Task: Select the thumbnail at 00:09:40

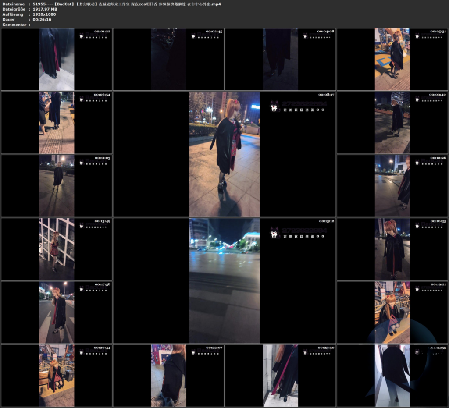Action: click(392, 123)
